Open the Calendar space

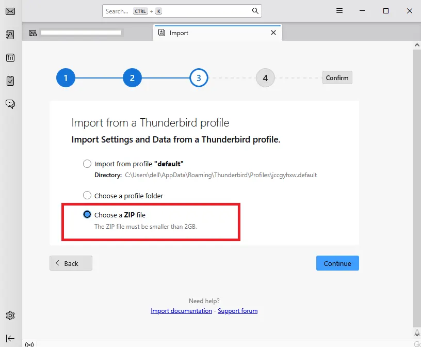10,57
